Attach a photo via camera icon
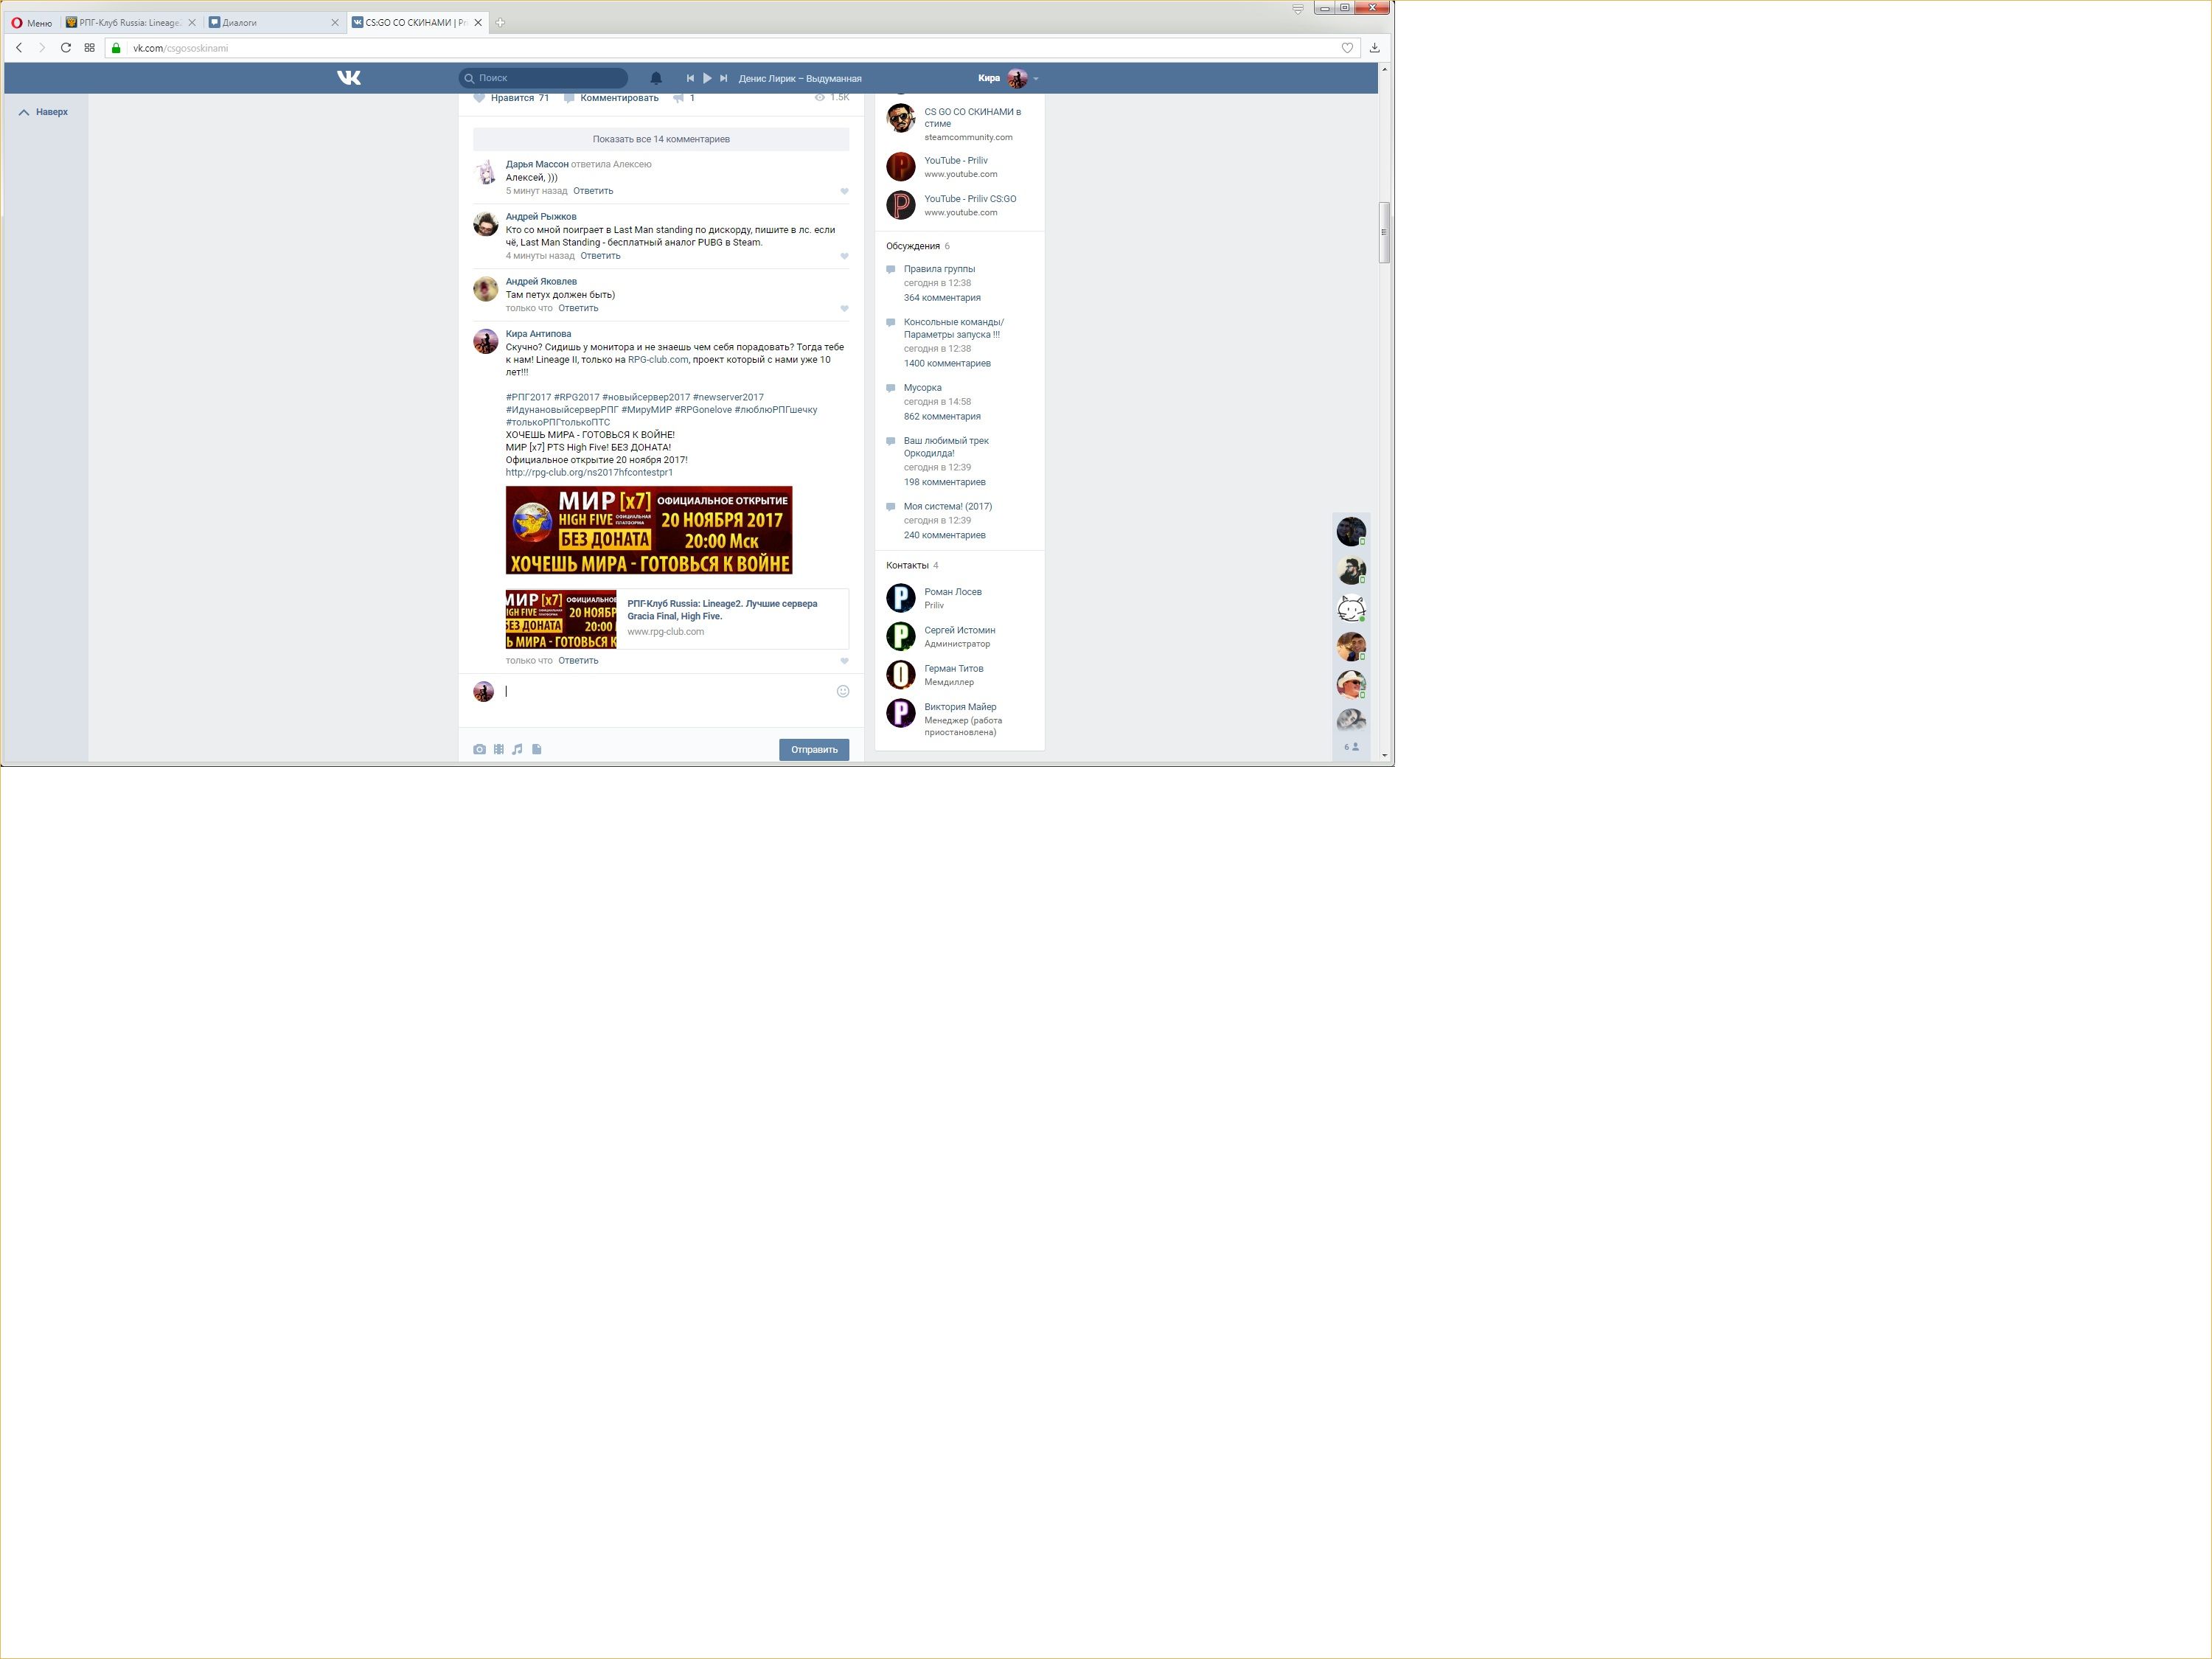Viewport: 2212px width, 1659px height. pos(479,749)
